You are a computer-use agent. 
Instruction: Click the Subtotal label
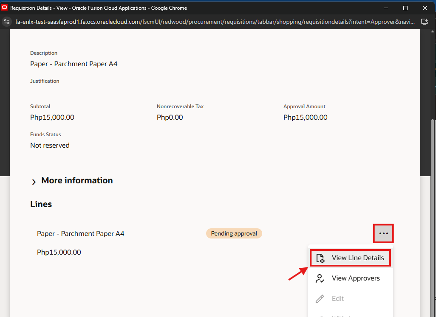pos(40,107)
